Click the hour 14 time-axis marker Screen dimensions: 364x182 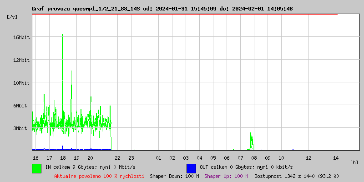pyautogui.click(x=336, y=158)
